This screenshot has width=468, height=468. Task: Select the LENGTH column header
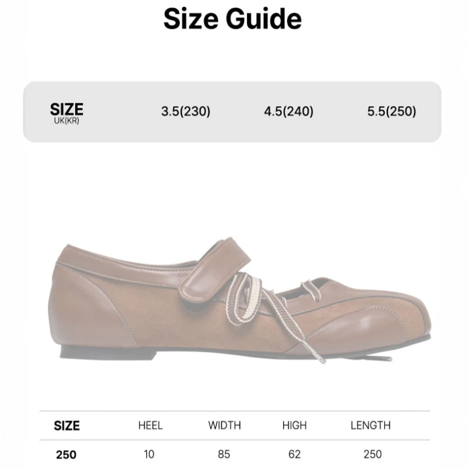pos(371,425)
